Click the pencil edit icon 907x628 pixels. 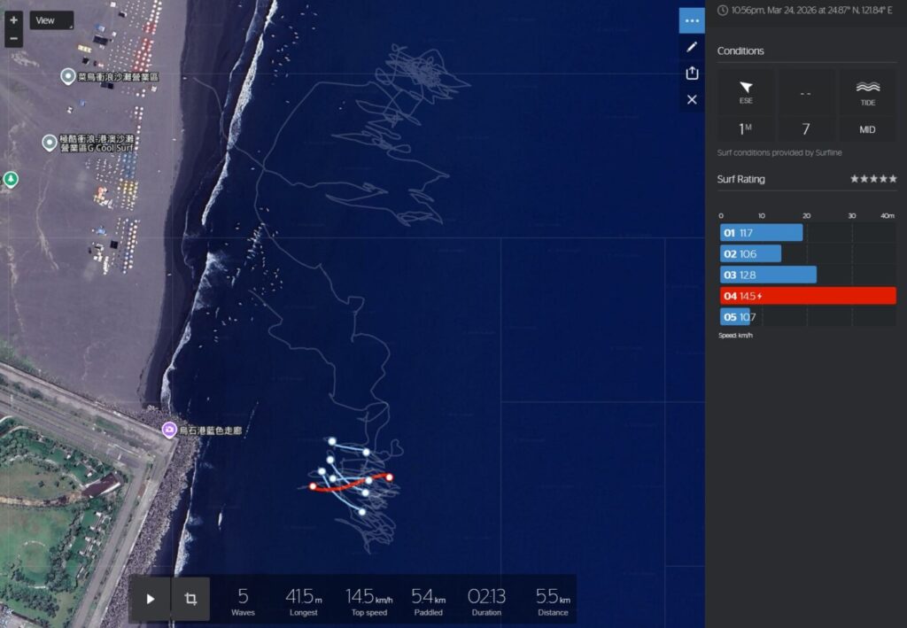(x=692, y=47)
